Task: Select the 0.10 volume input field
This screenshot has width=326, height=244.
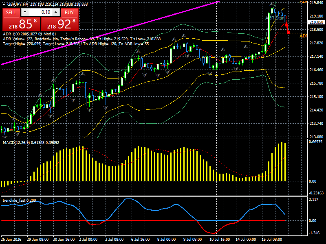Action: click(x=40, y=13)
